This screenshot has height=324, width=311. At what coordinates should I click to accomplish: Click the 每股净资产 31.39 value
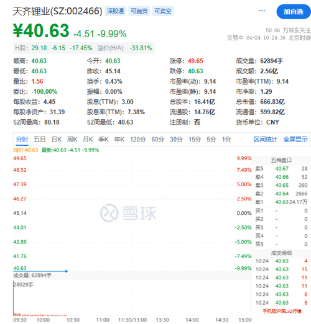coord(57,112)
